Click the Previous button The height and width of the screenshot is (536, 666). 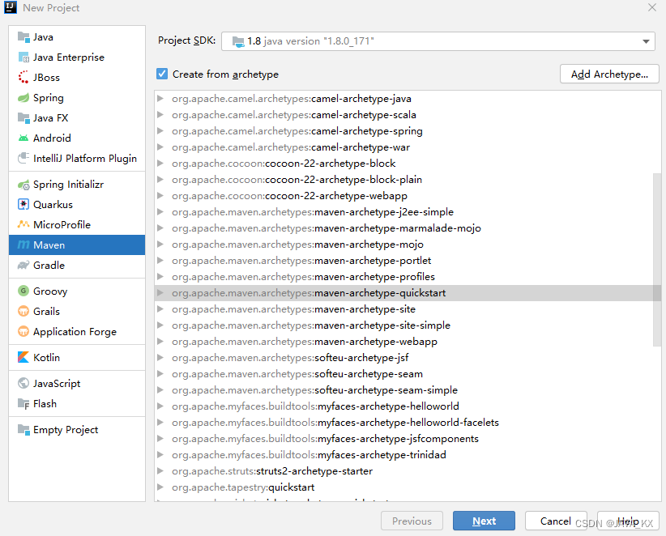(412, 521)
